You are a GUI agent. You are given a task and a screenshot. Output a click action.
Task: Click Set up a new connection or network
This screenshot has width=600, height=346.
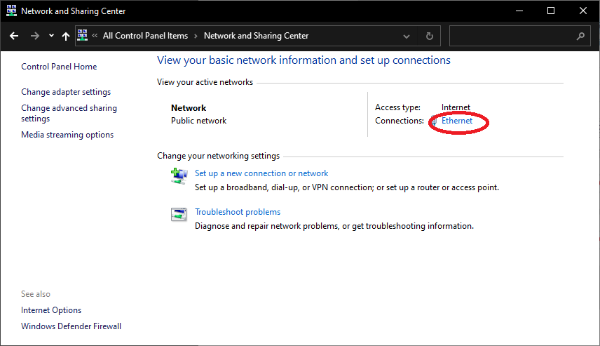(261, 173)
